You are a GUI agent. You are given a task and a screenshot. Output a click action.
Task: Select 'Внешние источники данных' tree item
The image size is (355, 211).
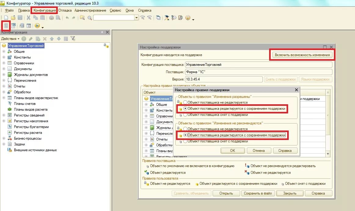(35, 150)
